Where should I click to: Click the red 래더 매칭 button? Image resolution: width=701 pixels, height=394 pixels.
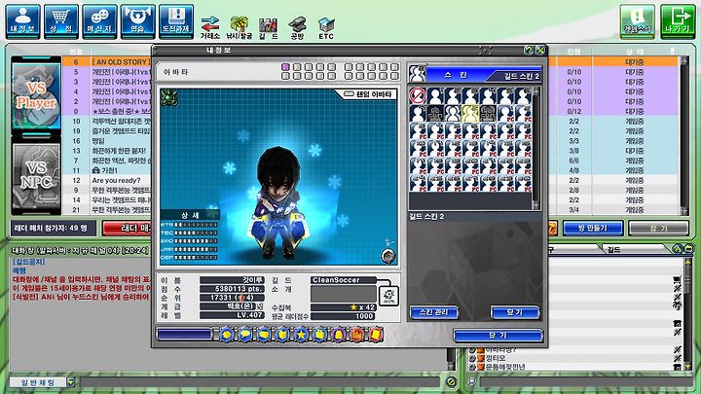pyautogui.click(x=128, y=229)
